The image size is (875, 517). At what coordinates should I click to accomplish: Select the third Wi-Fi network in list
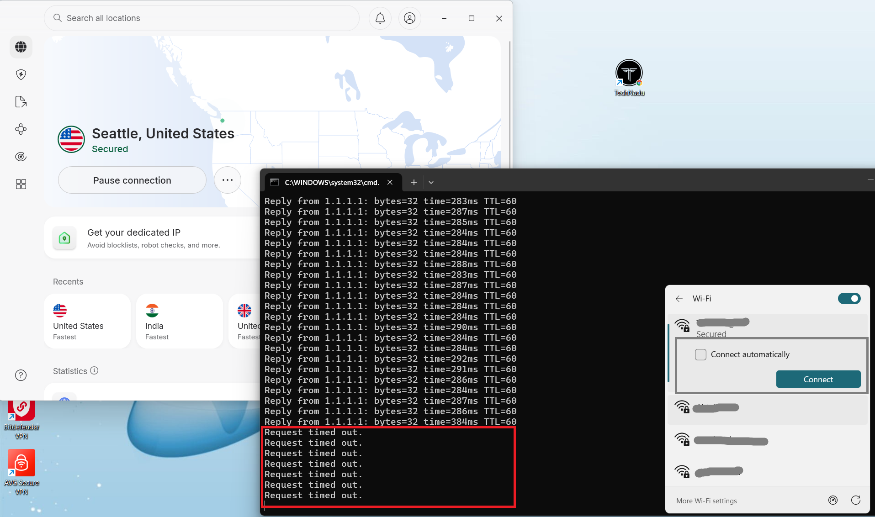point(768,440)
